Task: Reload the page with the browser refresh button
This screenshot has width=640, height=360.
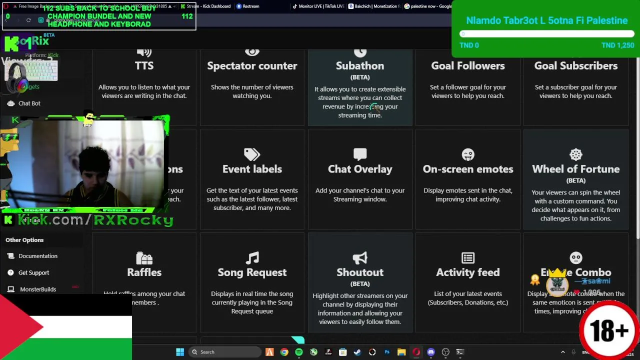Action: [x=28, y=20]
